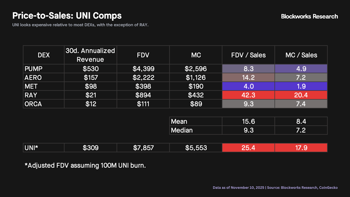
Task: Click the data source footer text
Action: pyautogui.click(x=275, y=187)
